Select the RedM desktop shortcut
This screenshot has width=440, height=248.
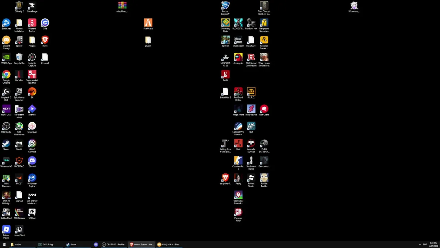pos(225,76)
